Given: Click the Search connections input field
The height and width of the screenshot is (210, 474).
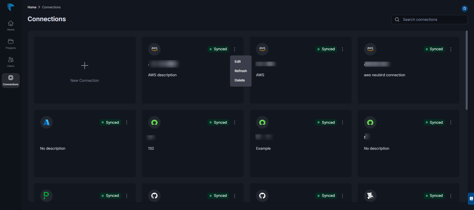Looking at the screenshot, I should coord(429,19).
